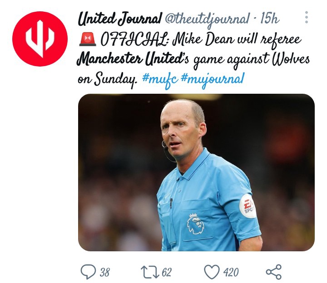The image size is (327, 283).
Task: Visit the @theutdjournal handle
Action: coord(207,19)
